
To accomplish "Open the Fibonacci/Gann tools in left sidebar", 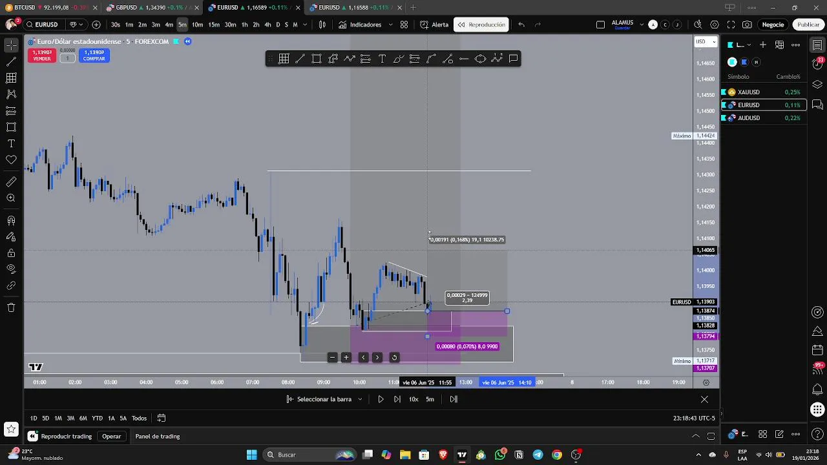I will pos(11,78).
